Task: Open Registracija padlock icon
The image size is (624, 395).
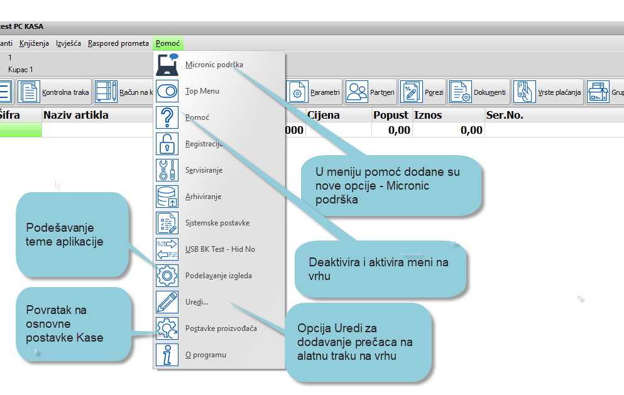Action: pos(167,144)
